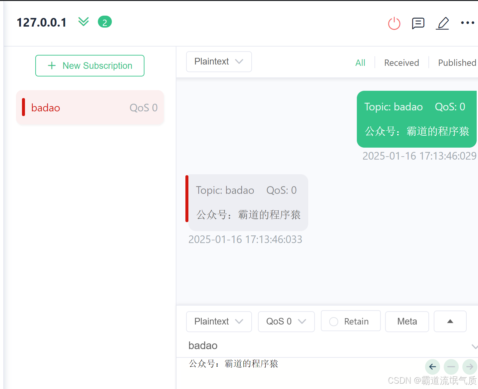Screen dimensions: 478x389
Task: Toggle the red badao topic color bar
Action: tap(23, 107)
